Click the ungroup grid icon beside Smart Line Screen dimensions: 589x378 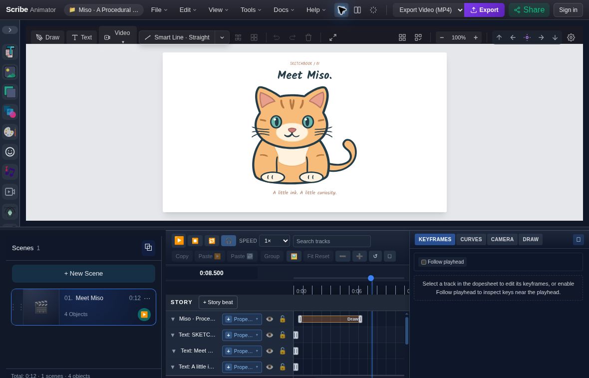pos(238,37)
